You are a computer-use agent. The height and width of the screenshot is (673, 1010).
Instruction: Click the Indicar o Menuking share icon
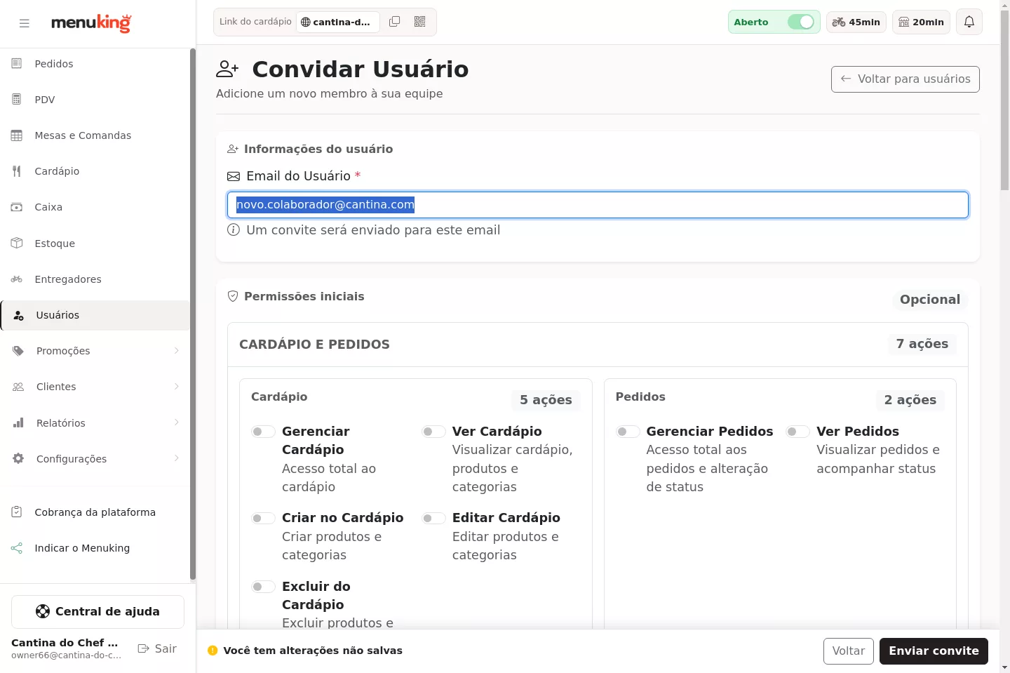point(17,548)
